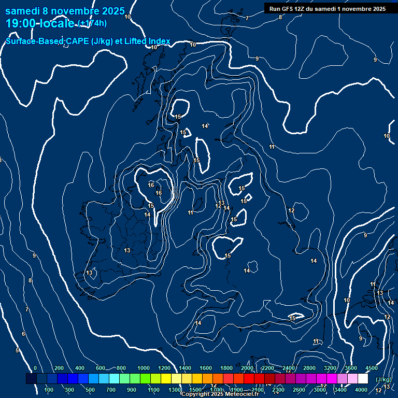Screen dimensions: 398x398
Task: Click the legend value '1000'
Action: 144,368
